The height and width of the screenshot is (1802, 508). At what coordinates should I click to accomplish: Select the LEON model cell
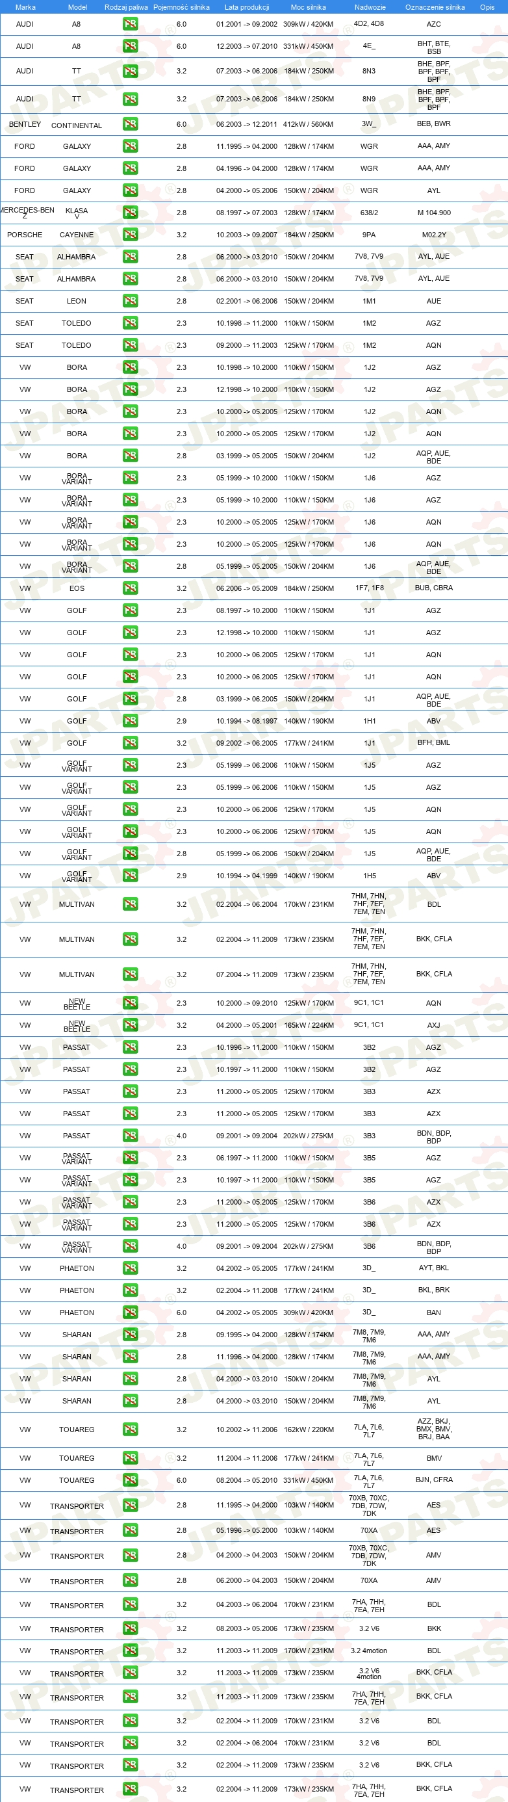pos(77,301)
